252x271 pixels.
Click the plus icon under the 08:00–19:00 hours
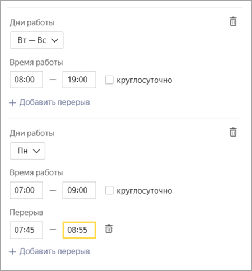pos(12,102)
